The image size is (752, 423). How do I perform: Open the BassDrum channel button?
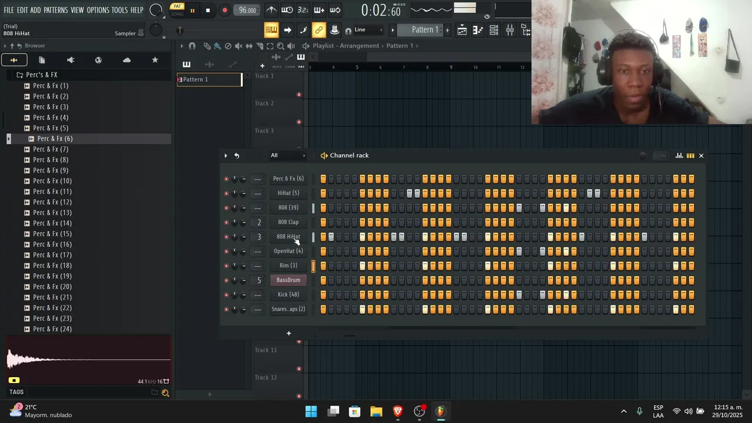coord(288,280)
